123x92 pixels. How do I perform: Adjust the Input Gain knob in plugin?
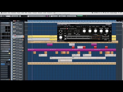(x=61, y=37)
